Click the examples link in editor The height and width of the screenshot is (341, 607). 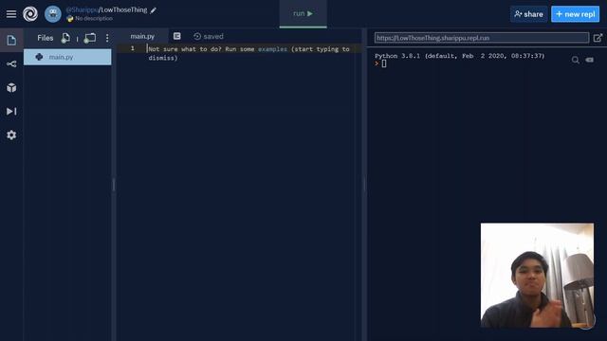[272, 49]
